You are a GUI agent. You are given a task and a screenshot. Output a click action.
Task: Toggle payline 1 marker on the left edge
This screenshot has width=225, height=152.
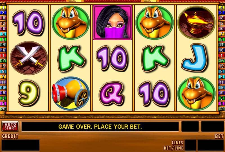click(x=3, y=55)
